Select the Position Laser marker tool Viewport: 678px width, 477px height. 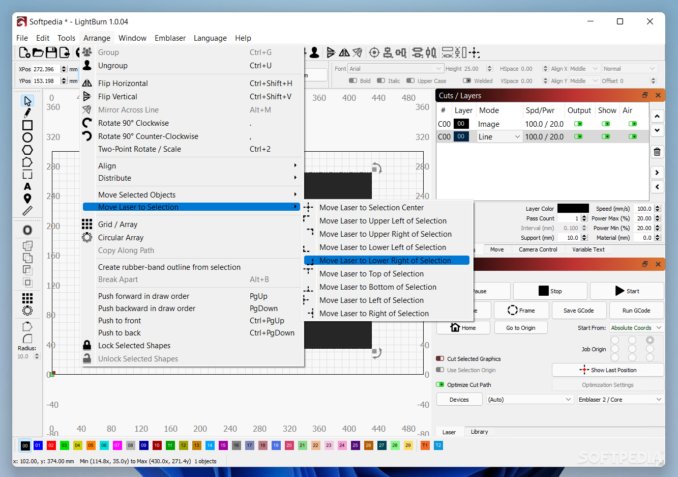point(27,199)
